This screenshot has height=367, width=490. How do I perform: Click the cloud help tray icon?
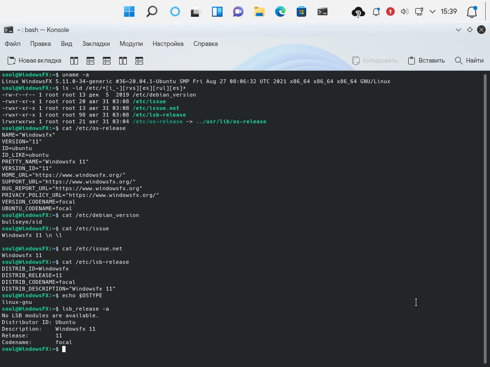point(358,12)
